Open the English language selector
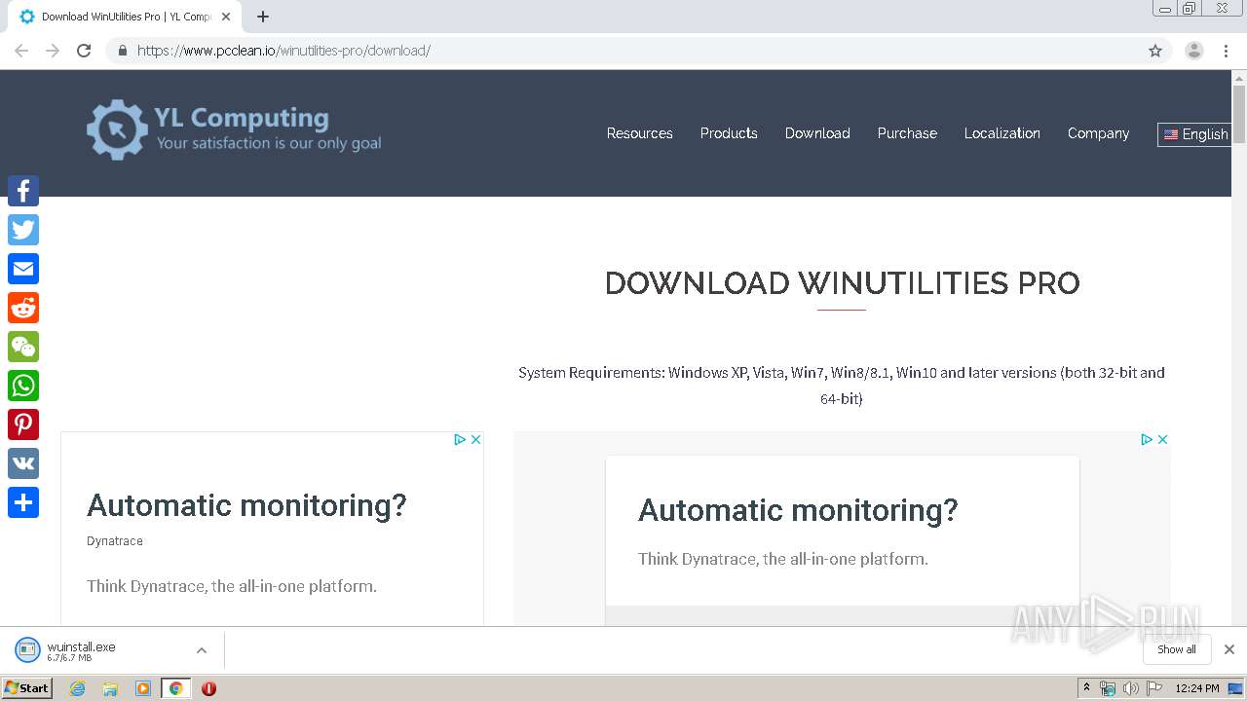Viewport: 1247px width, 701px height. pyautogui.click(x=1195, y=134)
